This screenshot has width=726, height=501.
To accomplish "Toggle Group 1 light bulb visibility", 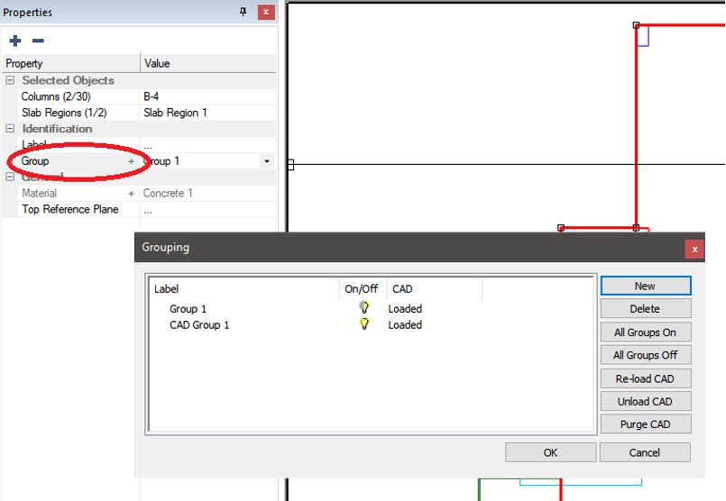I will tap(363, 308).
